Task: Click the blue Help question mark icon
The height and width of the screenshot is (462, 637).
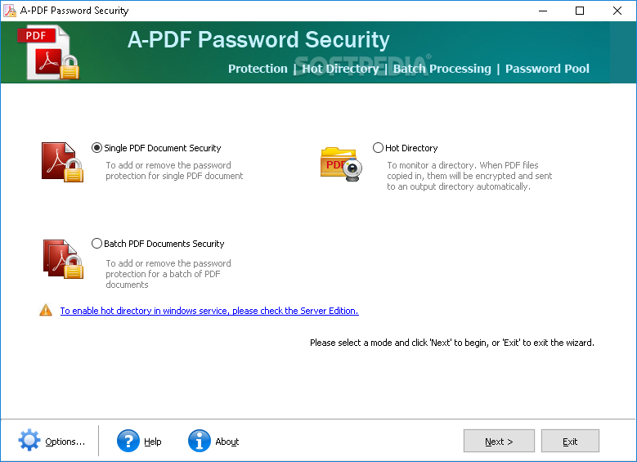Action: point(128,441)
